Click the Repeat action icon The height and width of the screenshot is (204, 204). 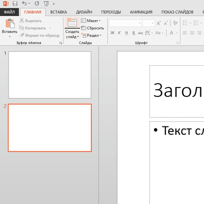point(37,3)
